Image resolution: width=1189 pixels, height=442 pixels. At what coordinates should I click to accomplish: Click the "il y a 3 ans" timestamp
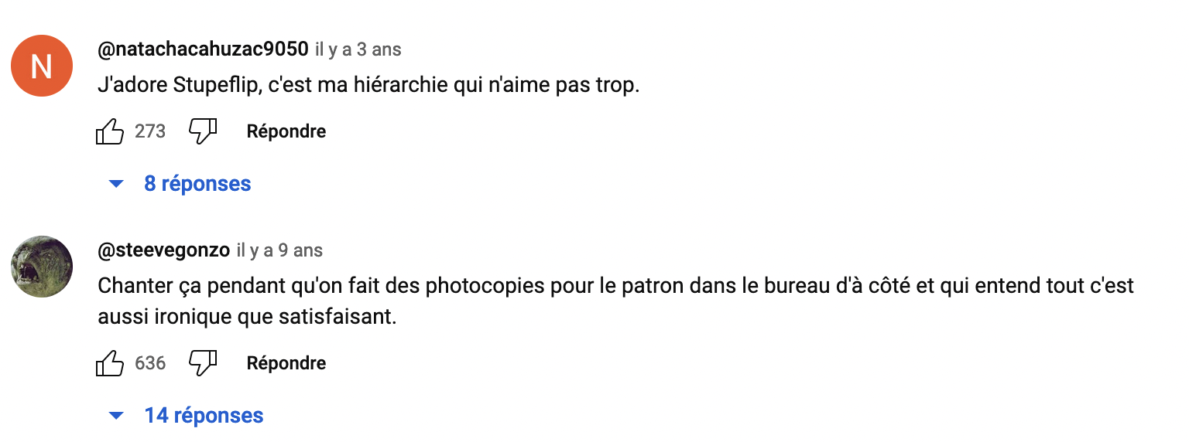(358, 49)
